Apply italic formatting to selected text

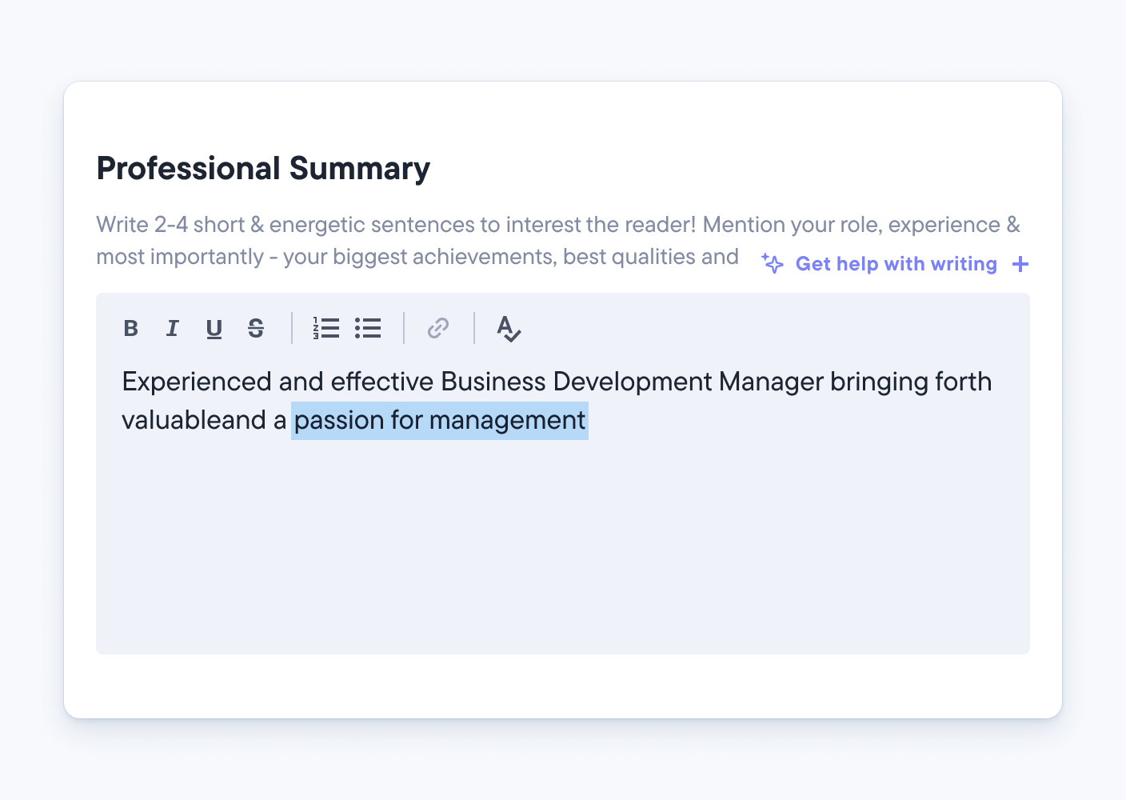[x=173, y=328]
